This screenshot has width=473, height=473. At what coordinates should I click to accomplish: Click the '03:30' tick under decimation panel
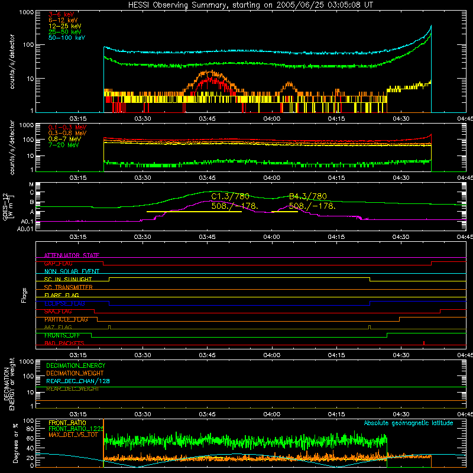[x=142, y=414]
